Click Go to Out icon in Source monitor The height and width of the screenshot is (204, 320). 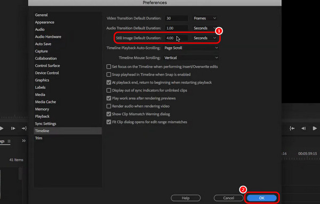point(25,129)
